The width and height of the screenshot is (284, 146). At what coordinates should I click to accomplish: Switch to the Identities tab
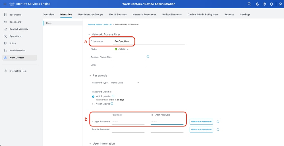[66, 15]
